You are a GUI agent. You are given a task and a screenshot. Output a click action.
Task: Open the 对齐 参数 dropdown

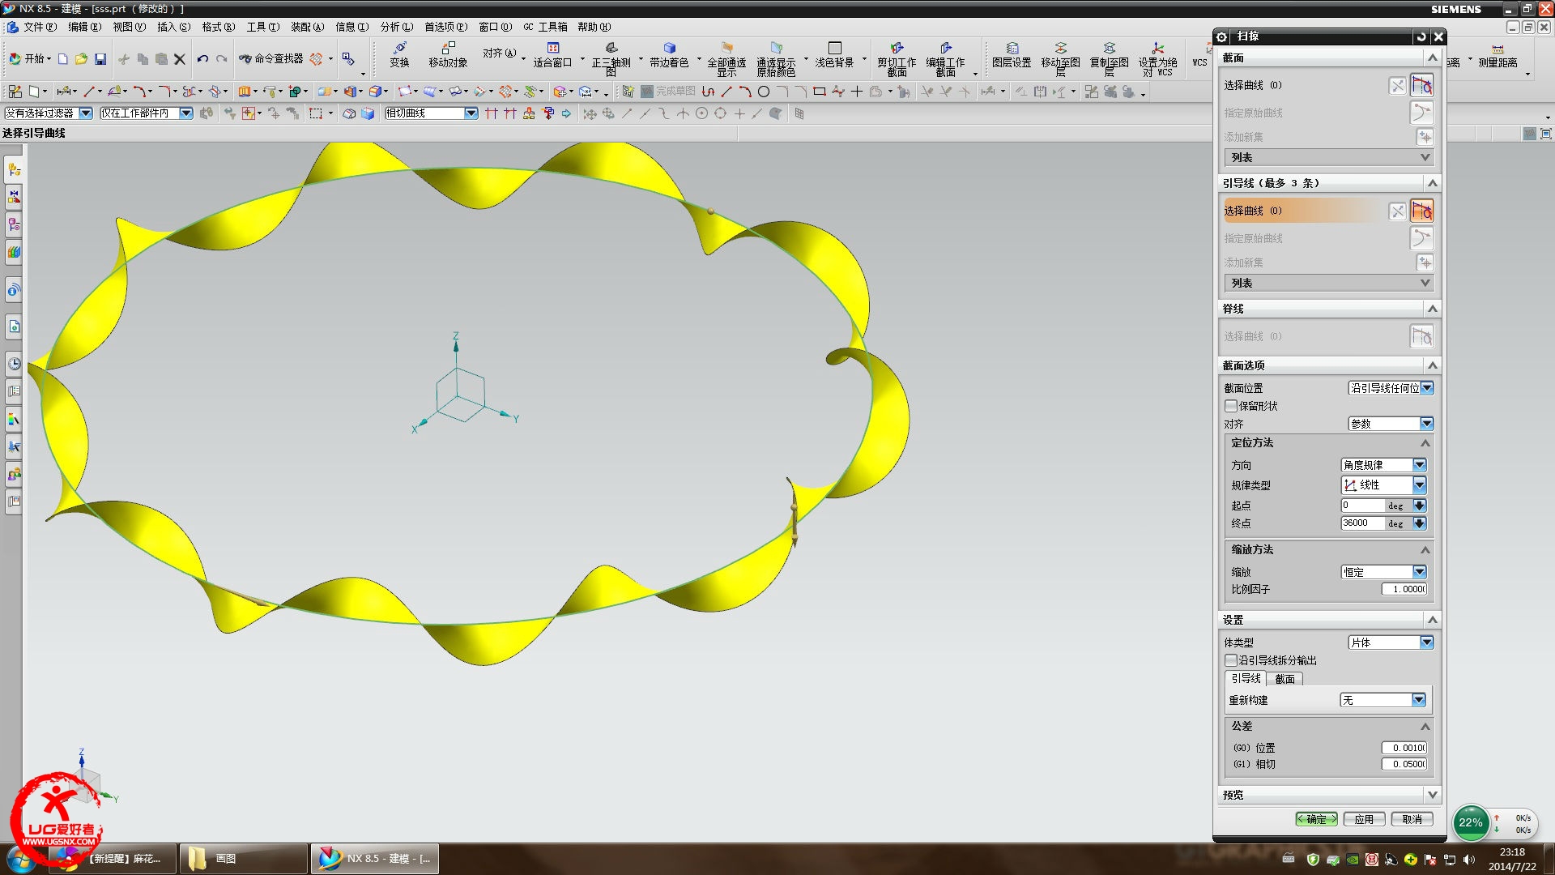pos(1391,424)
